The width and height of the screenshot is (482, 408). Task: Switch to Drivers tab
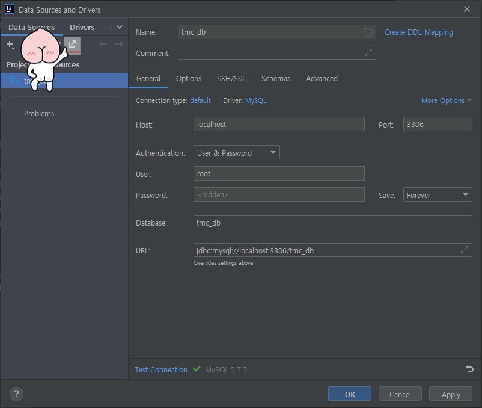(x=82, y=28)
